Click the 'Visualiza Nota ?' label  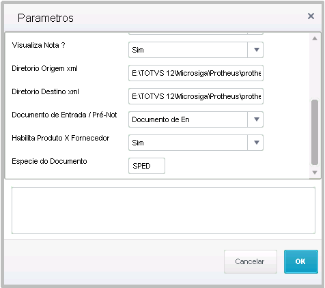(38, 45)
